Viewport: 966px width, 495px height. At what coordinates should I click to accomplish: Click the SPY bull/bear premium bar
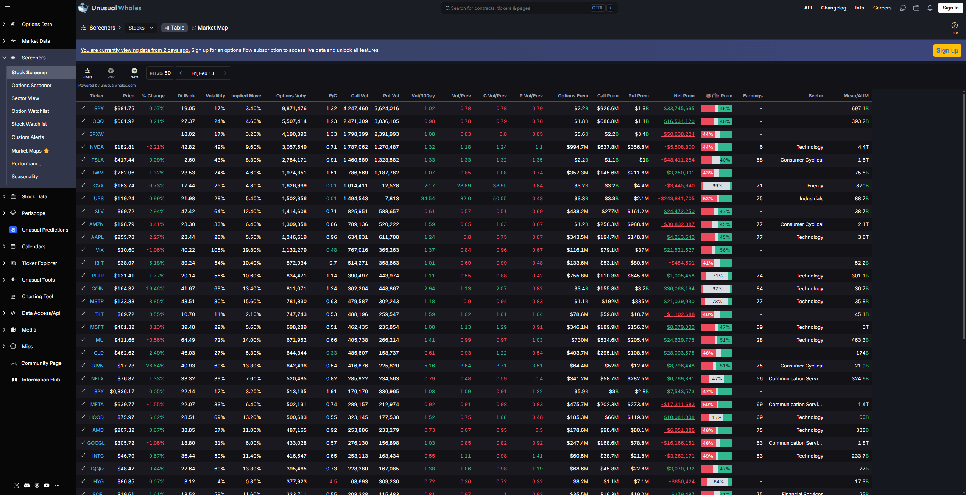716,109
